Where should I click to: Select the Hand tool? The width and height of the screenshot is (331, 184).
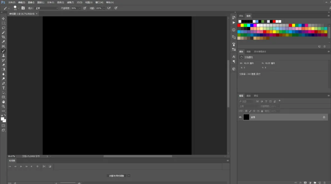[x=3, y=102]
